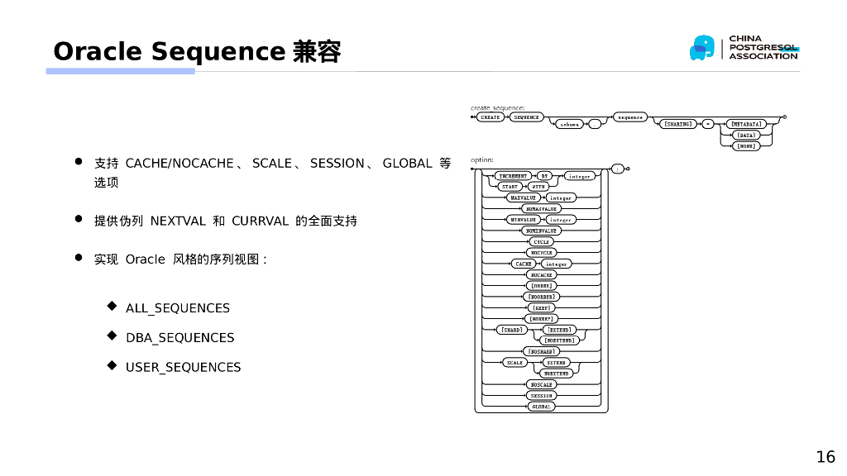Click the CREATE node in the syntax diagram
The height and width of the screenshot is (476, 847).
(x=490, y=117)
